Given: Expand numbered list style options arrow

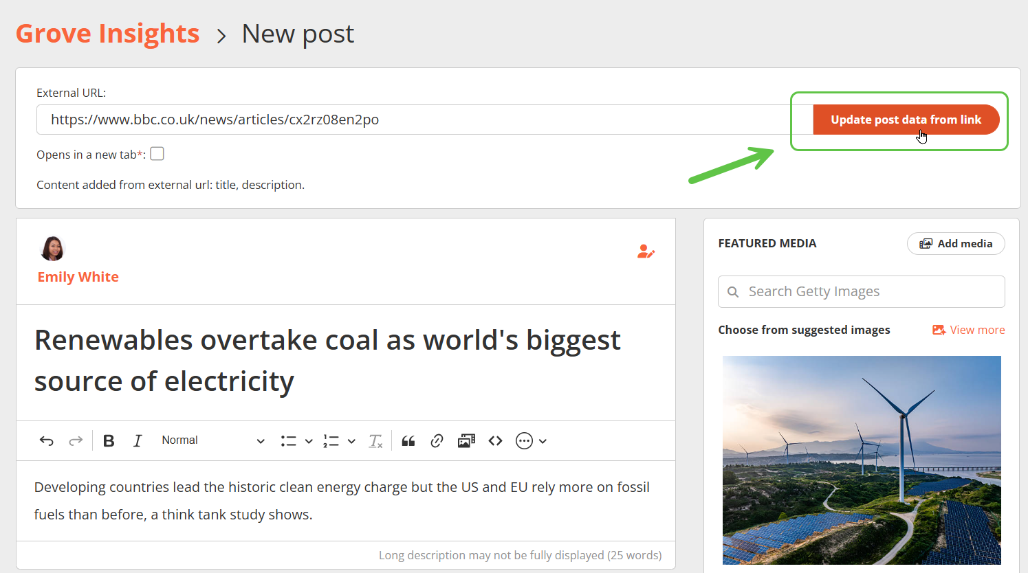Looking at the screenshot, I should [x=351, y=441].
